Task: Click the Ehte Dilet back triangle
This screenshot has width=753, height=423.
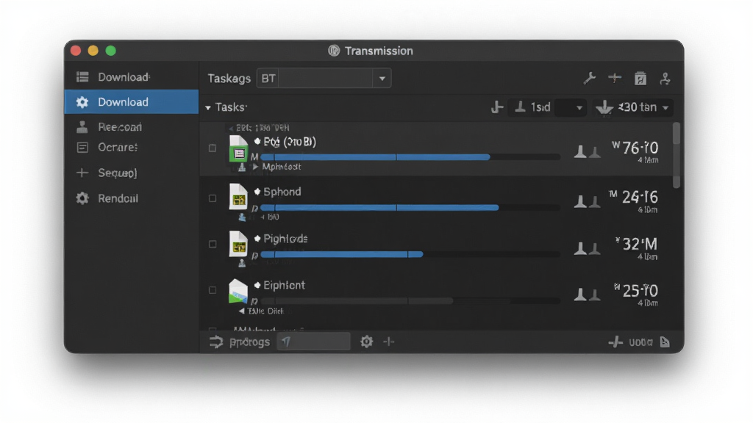Action: [241, 311]
